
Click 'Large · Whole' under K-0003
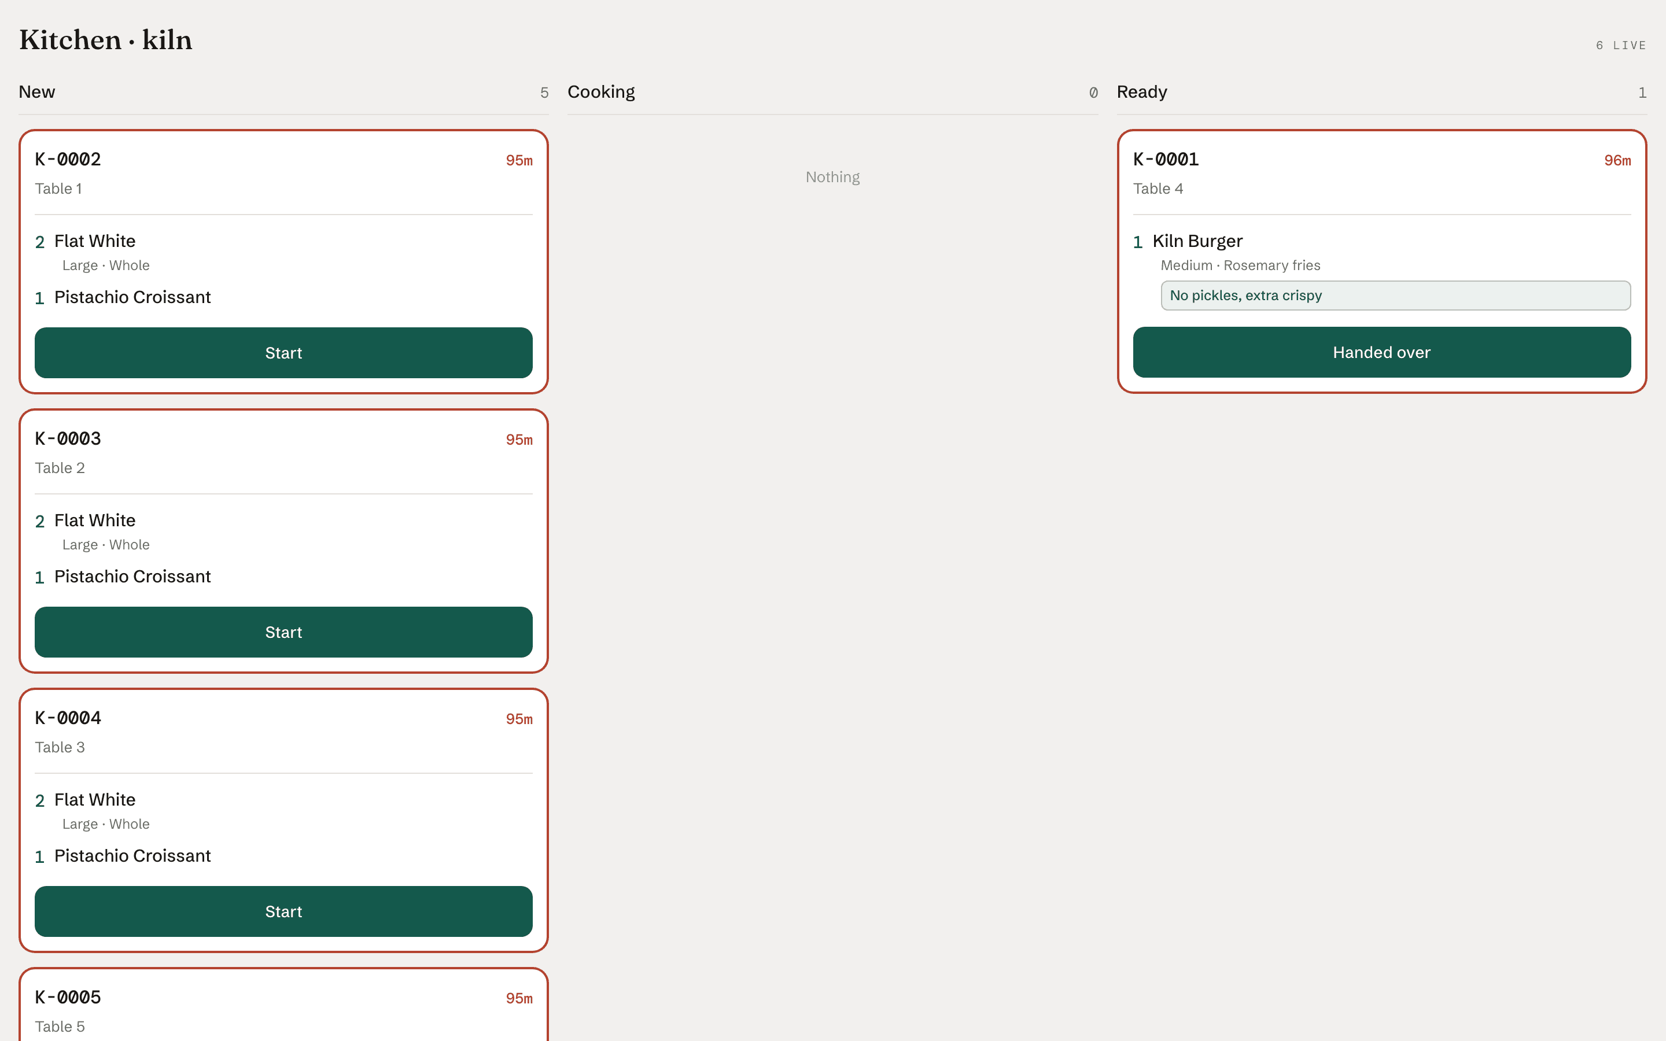pos(106,545)
